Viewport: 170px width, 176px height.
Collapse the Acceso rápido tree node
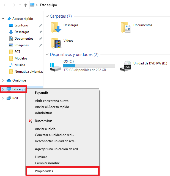point(3,19)
